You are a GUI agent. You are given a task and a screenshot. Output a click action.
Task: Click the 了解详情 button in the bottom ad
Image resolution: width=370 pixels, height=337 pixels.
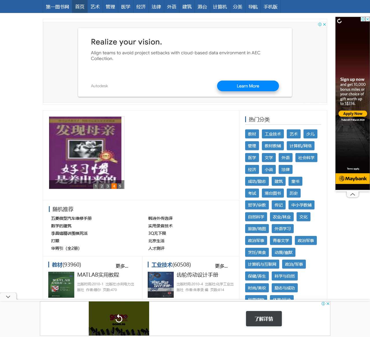coord(264,319)
